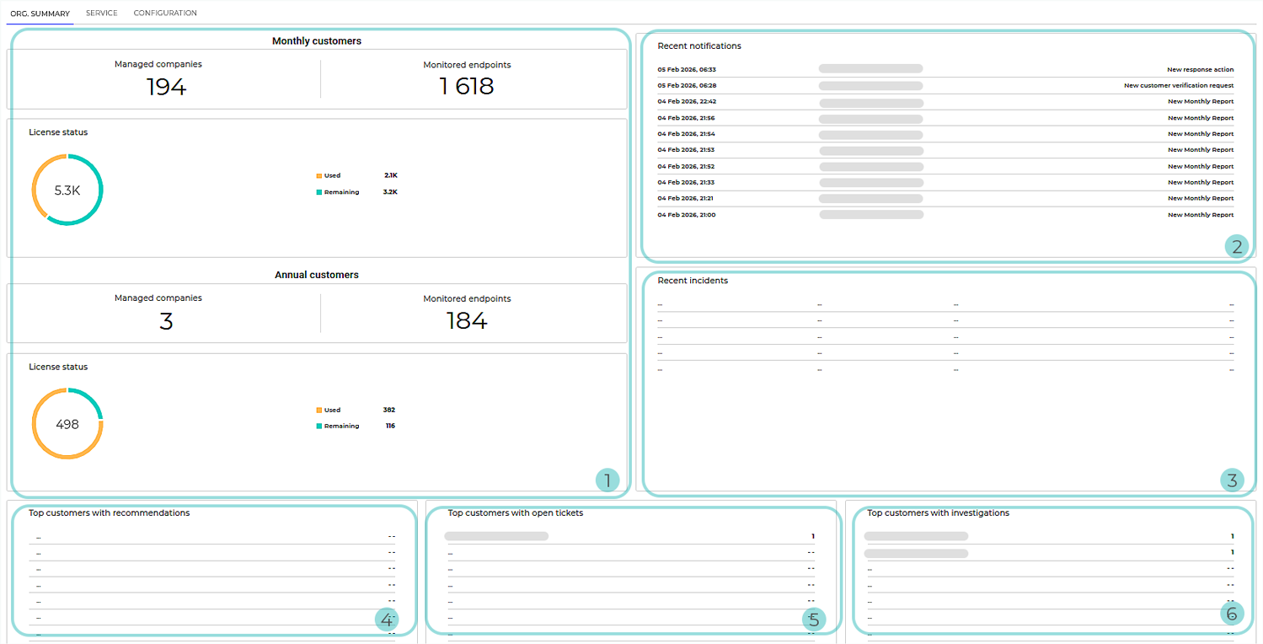Toggle the Remaining series in annual License status legend
The width and height of the screenshot is (1263, 644).
point(318,426)
